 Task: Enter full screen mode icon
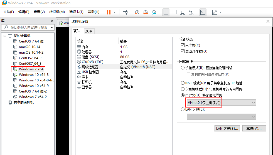pyautogui.click(x=183, y=12)
